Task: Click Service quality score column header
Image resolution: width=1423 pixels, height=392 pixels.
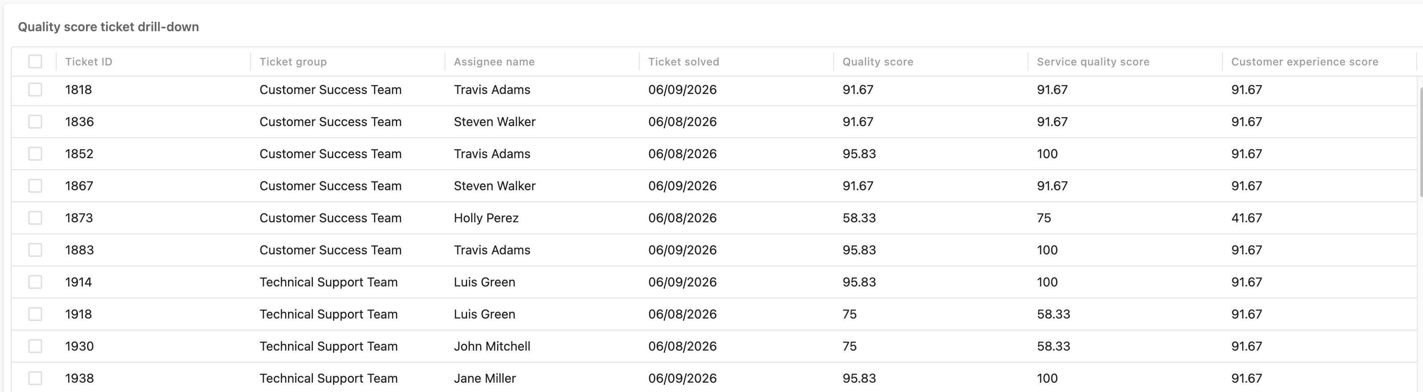Action: tap(1093, 62)
